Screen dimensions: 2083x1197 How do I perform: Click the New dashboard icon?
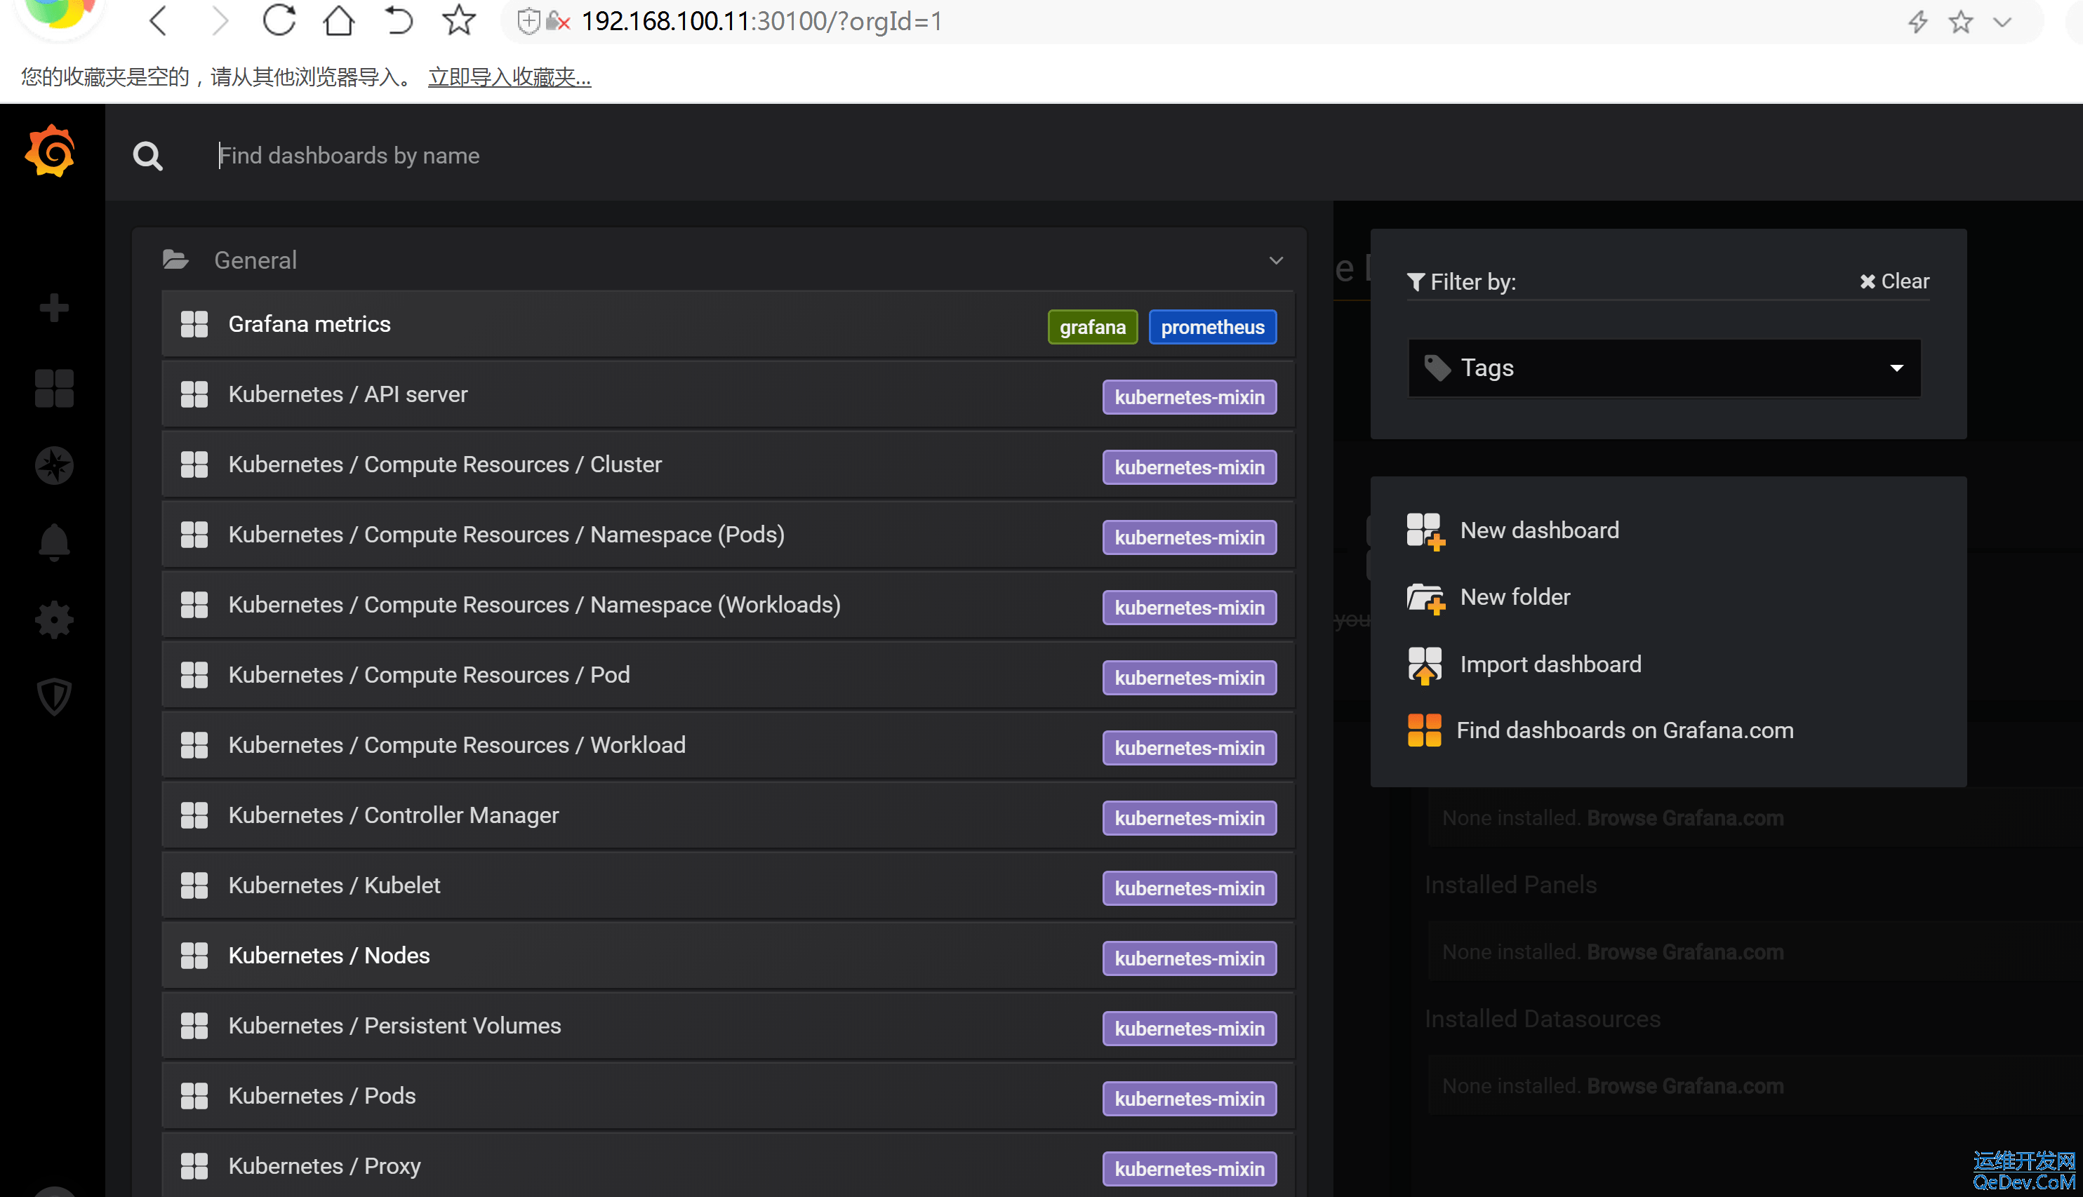(1425, 531)
